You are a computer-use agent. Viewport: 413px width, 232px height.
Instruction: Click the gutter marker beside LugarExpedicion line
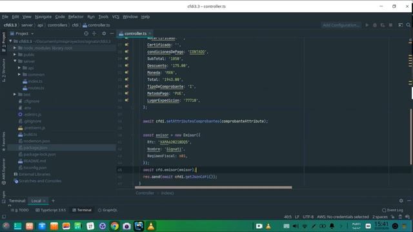pyautogui.click(x=126, y=101)
